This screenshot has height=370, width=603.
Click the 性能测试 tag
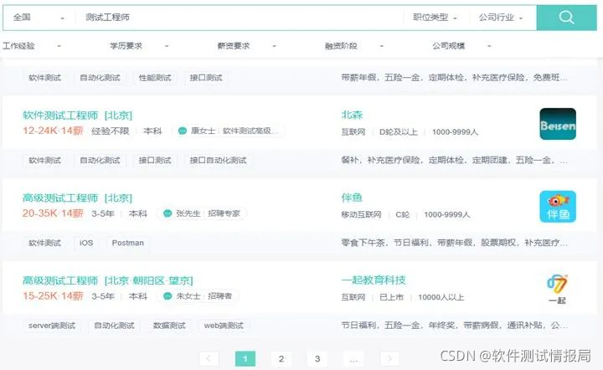tap(155, 78)
